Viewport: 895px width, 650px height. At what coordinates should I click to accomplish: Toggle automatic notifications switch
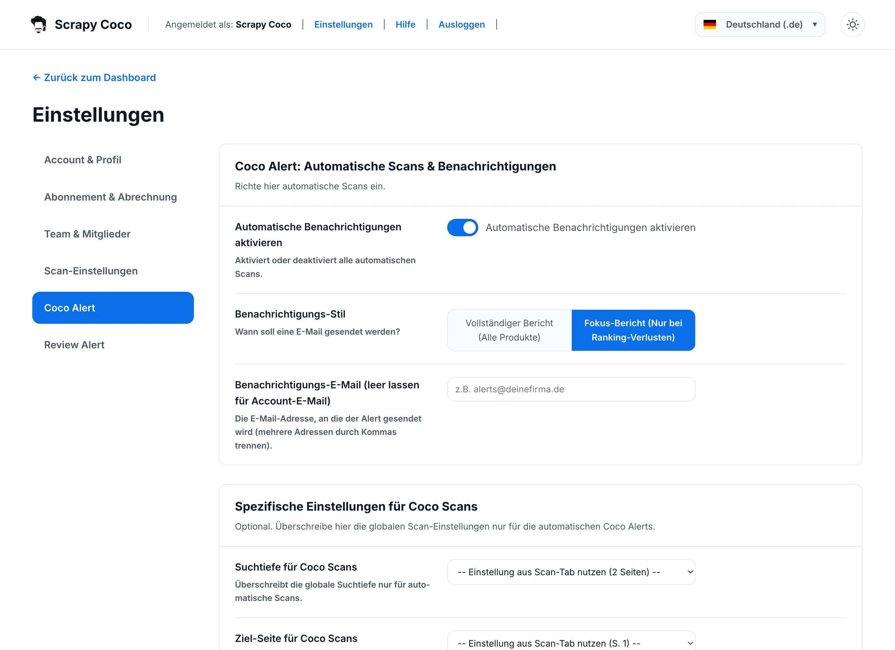tap(462, 228)
